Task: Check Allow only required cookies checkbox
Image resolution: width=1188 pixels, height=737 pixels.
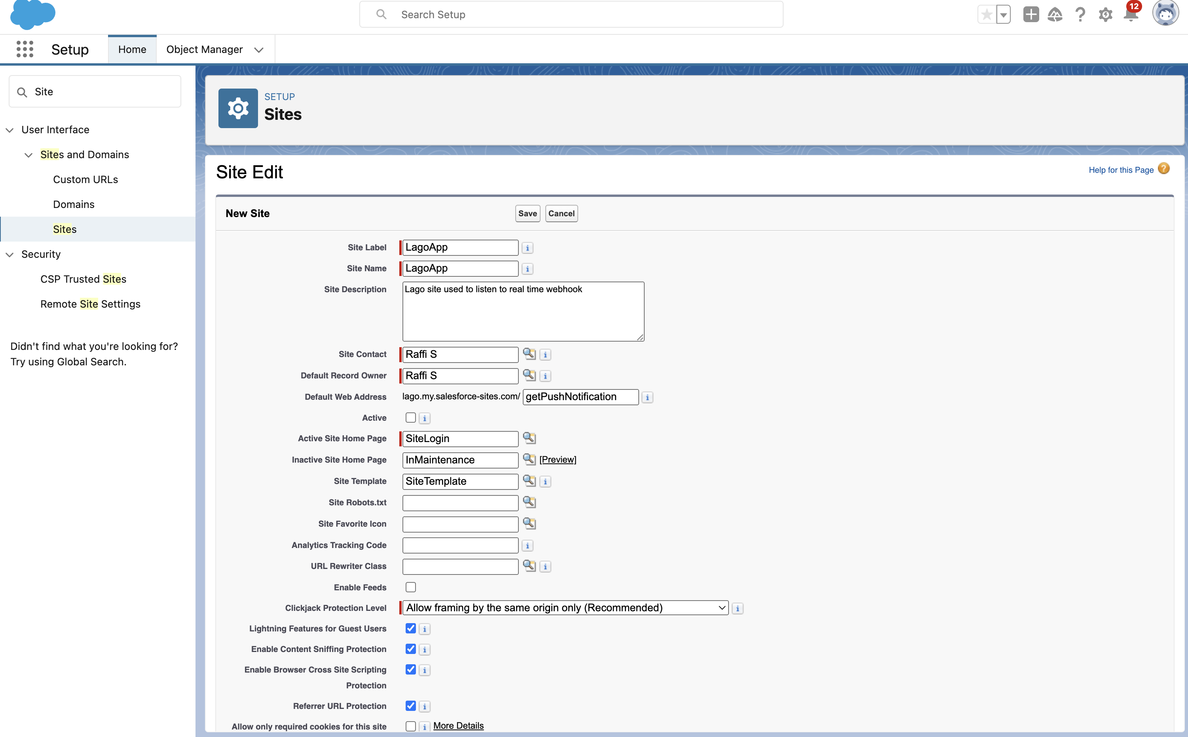Action: [x=411, y=726]
